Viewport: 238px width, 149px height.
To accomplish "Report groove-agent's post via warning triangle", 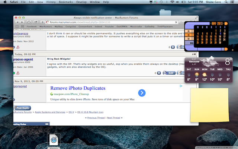I will coord(18,73).
